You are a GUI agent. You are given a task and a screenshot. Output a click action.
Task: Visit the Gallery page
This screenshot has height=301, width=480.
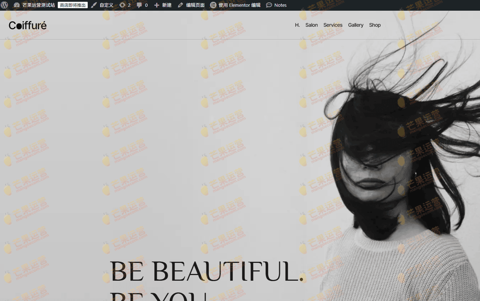point(356,25)
